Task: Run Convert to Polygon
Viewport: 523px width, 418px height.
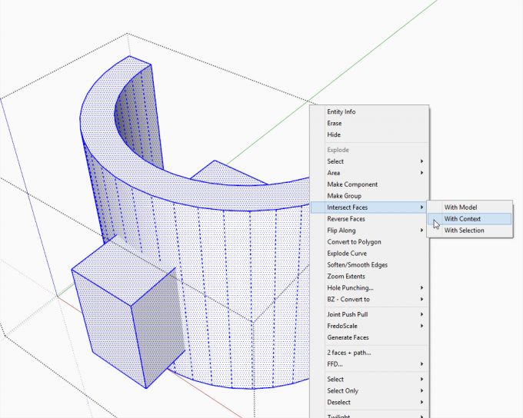Action: point(354,242)
